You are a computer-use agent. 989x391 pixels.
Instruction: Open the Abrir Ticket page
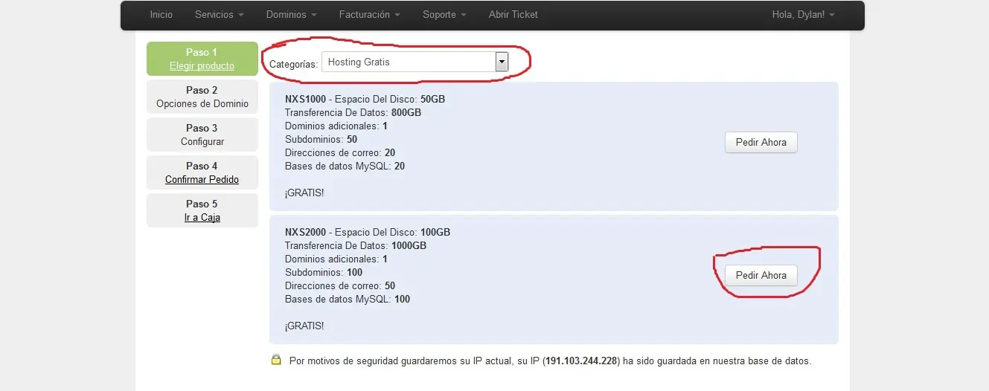[x=513, y=15]
